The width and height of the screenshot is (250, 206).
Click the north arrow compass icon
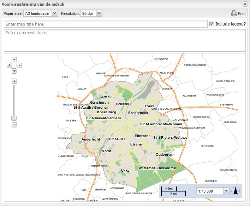coord(236,191)
